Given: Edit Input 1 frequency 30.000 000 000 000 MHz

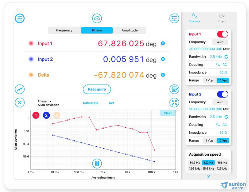Looking at the screenshot, I should (209, 49).
